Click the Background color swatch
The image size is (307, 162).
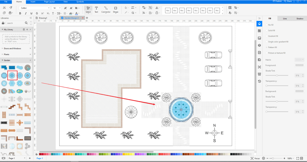point(299,91)
